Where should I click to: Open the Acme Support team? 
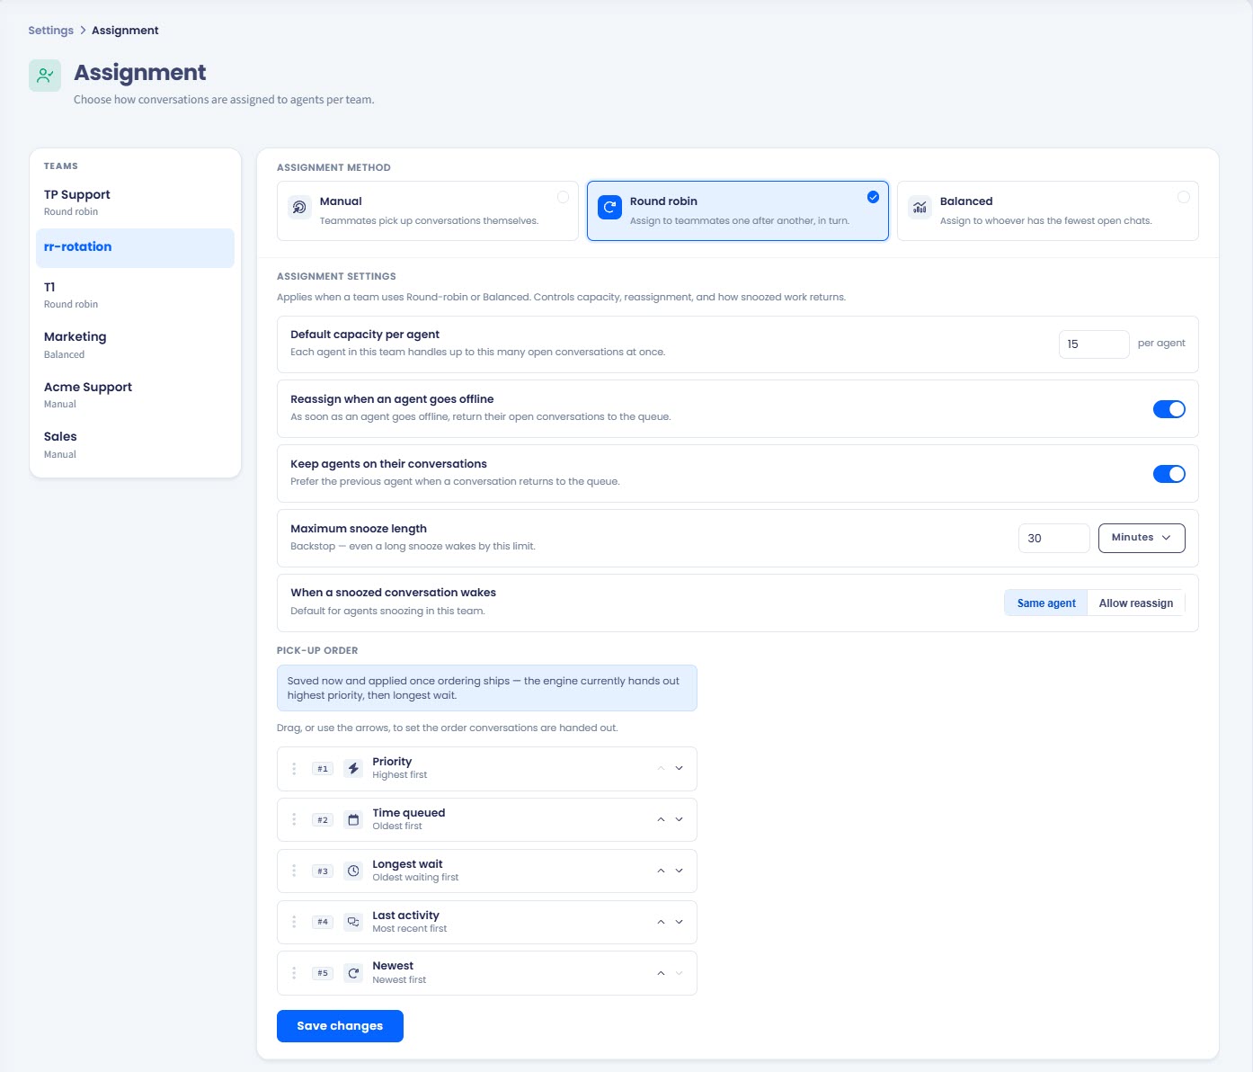click(135, 395)
